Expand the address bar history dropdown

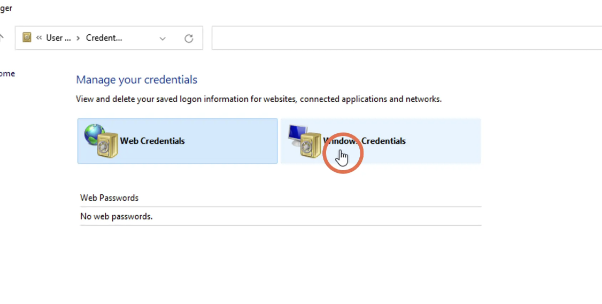click(x=163, y=39)
